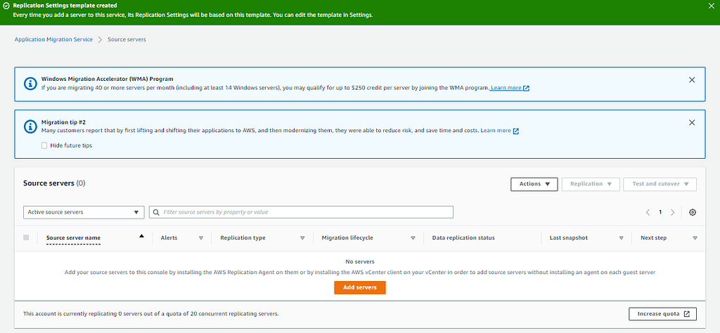This screenshot has width=720, height=333.
Task: Open the table preferences gear icon
Action: pos(693,212)
